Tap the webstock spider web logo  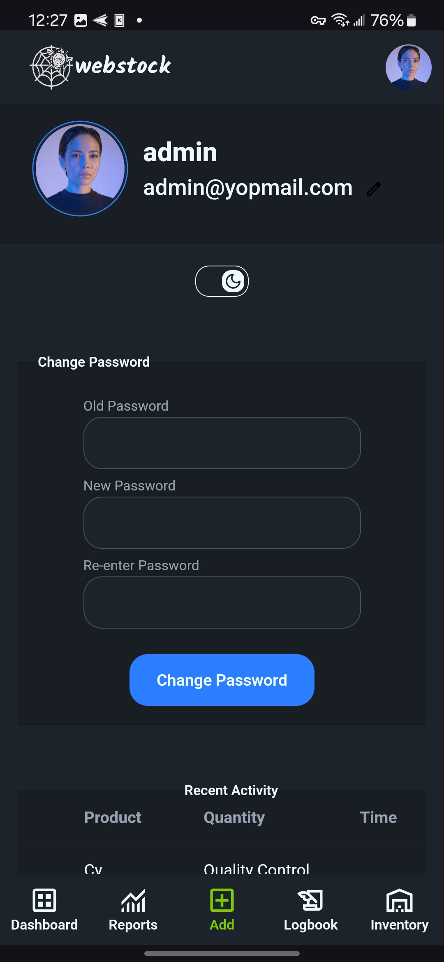(52, 67)
